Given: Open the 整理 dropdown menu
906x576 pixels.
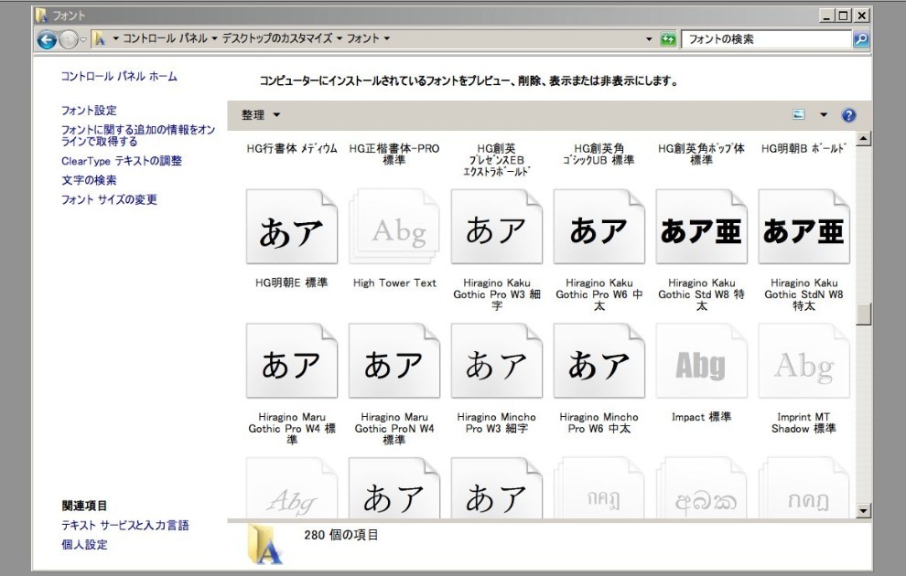Looking at the screenshot, I should pos(261,115).
